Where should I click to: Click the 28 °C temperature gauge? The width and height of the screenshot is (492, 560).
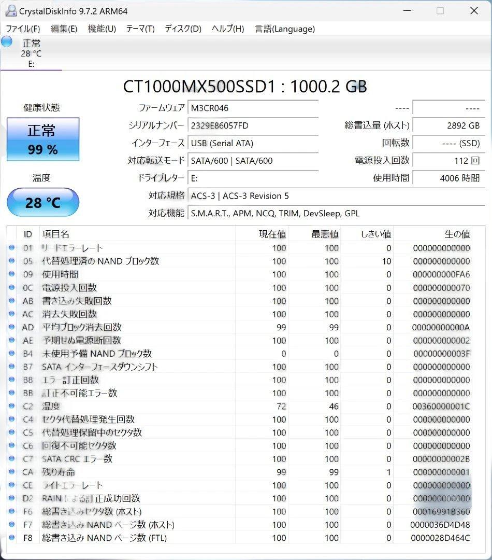pyautogui.click(x=42, y=202)
